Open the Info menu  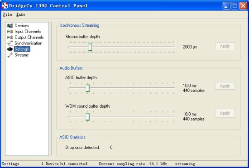pyautogui.click(x=21, y=14)
